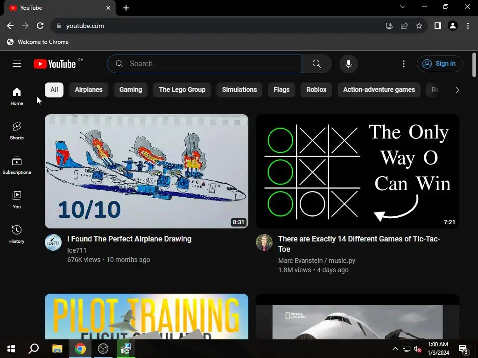Click the install app icon in address bar
The image size is (478, 358).
point(389,26)
